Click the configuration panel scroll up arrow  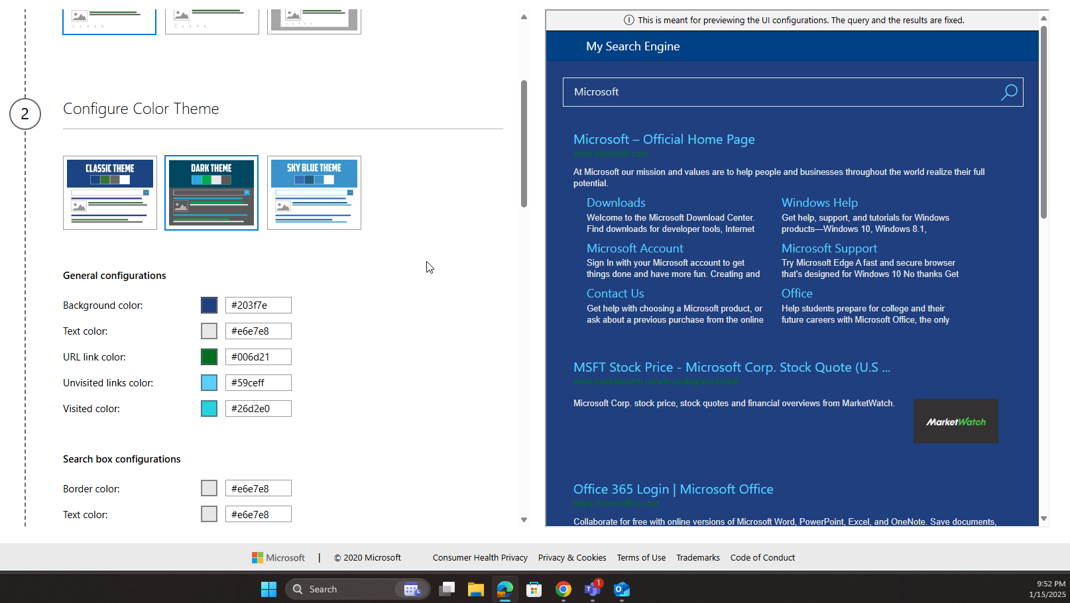[524, 17]
